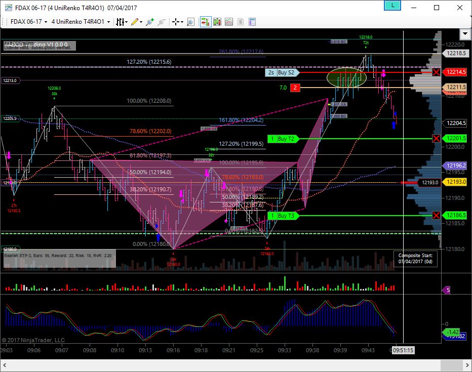
Task: Cancel the Buy T2 order at 12201.5
Action: pyautogui.click(x=436, y=139)
